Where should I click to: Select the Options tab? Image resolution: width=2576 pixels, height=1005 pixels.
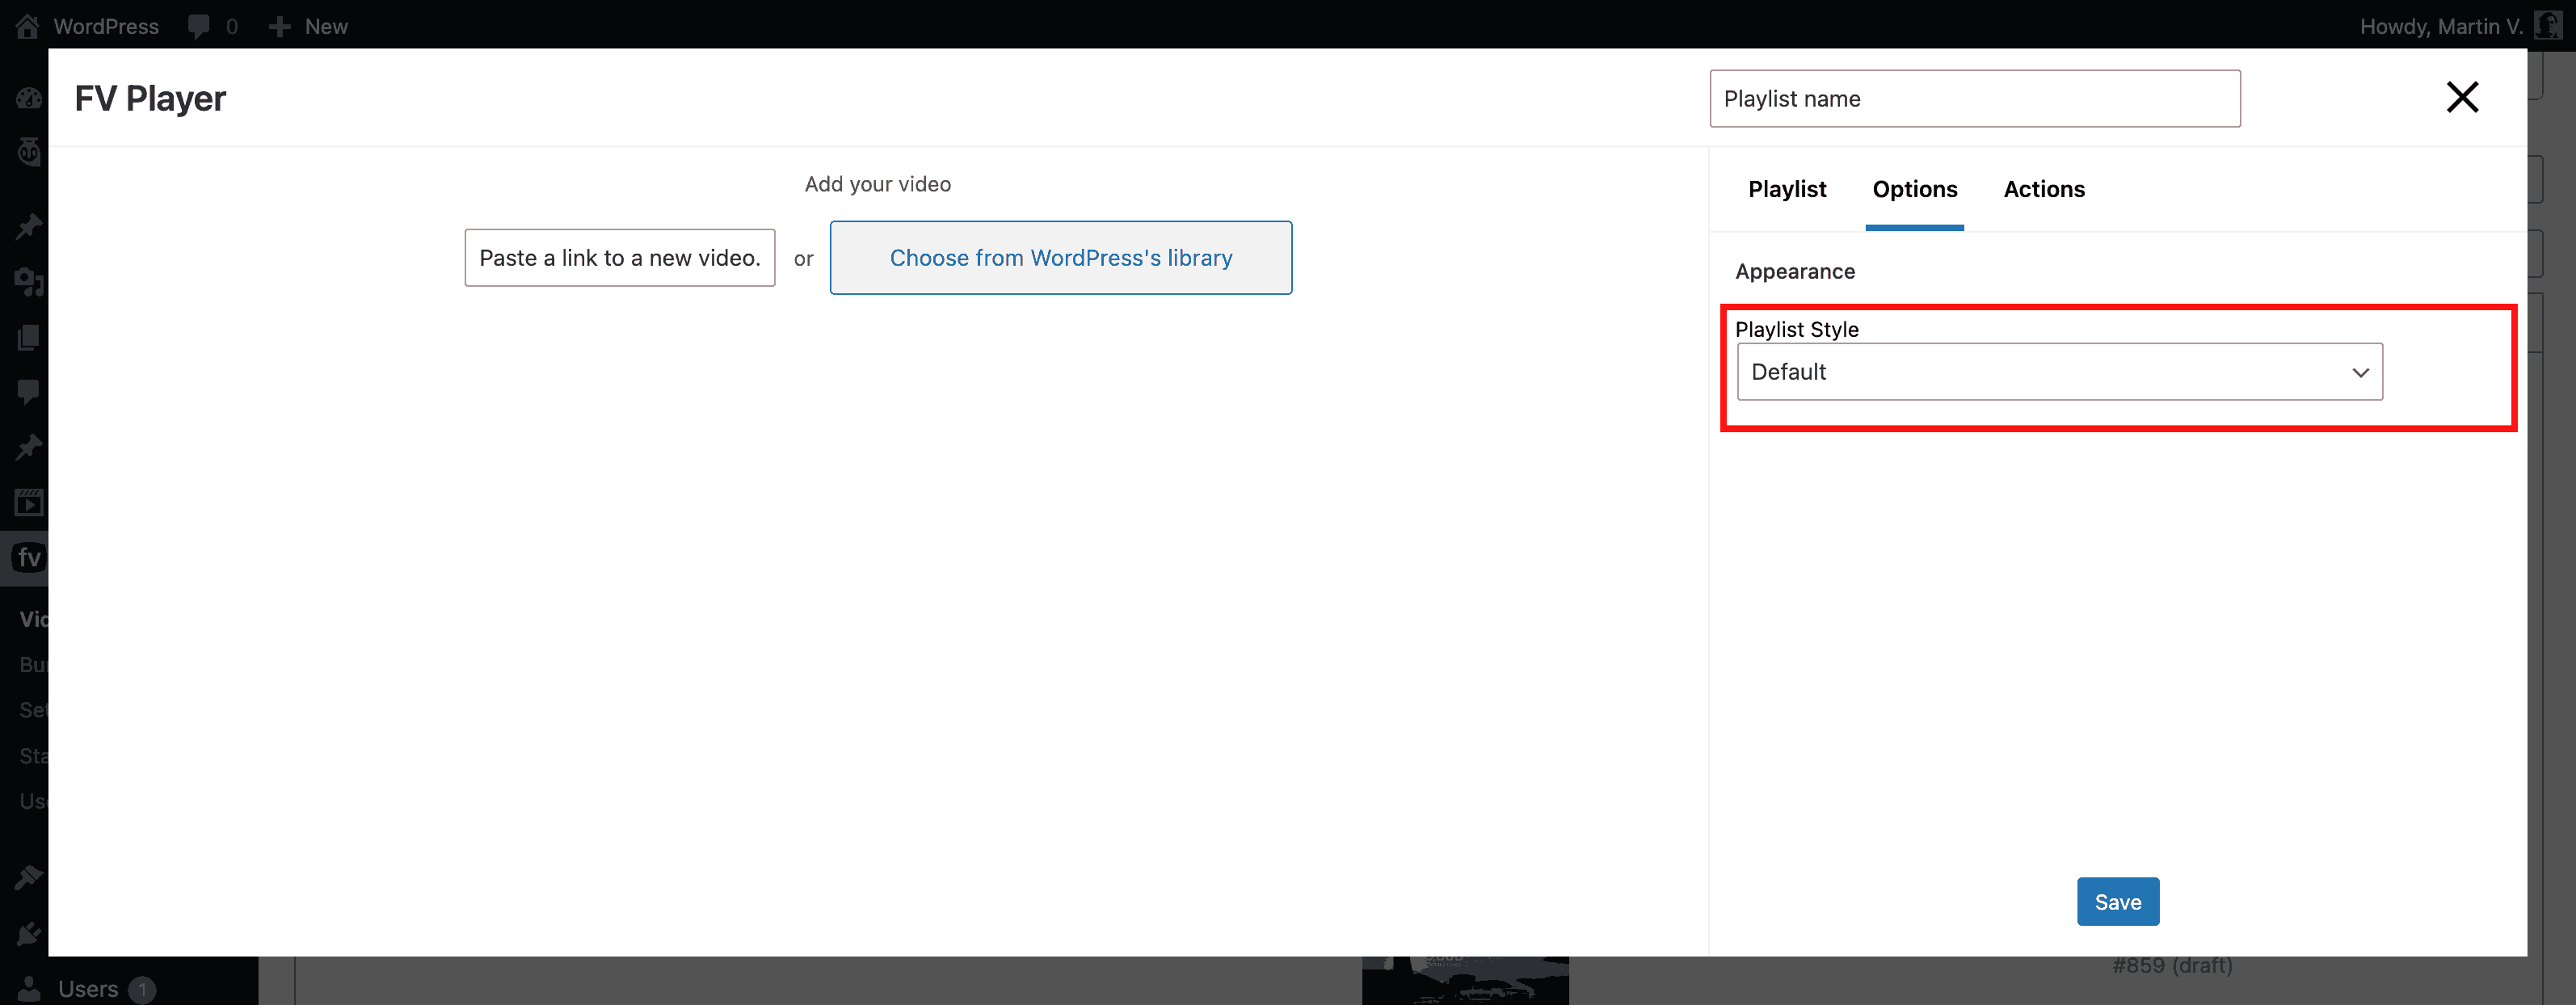pos(1914,189)
